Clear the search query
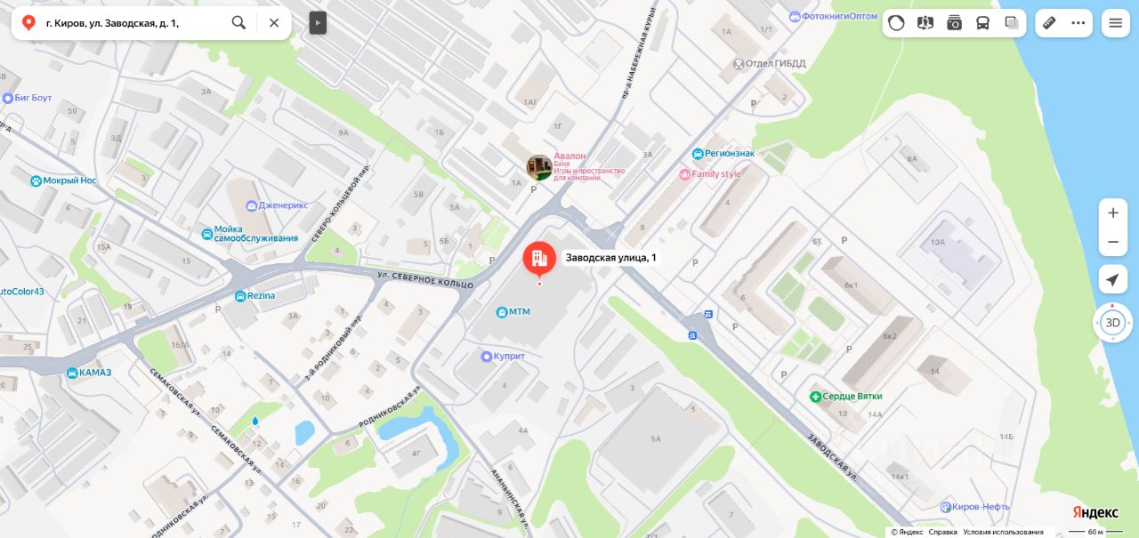The image size is (1139, 538). [x=274, y=23]
